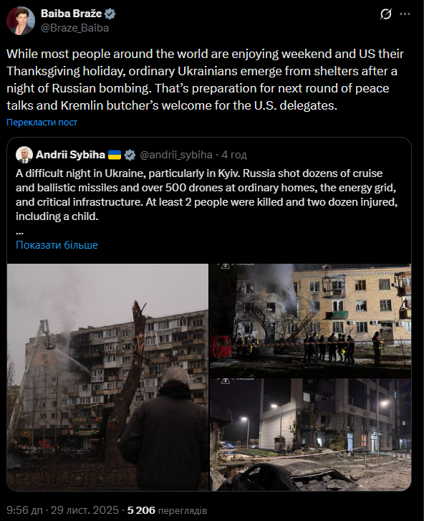The image size is (424, 521).
Task: Click the '4 год' timestamp on the quoted post
Action: pos(234,155)
